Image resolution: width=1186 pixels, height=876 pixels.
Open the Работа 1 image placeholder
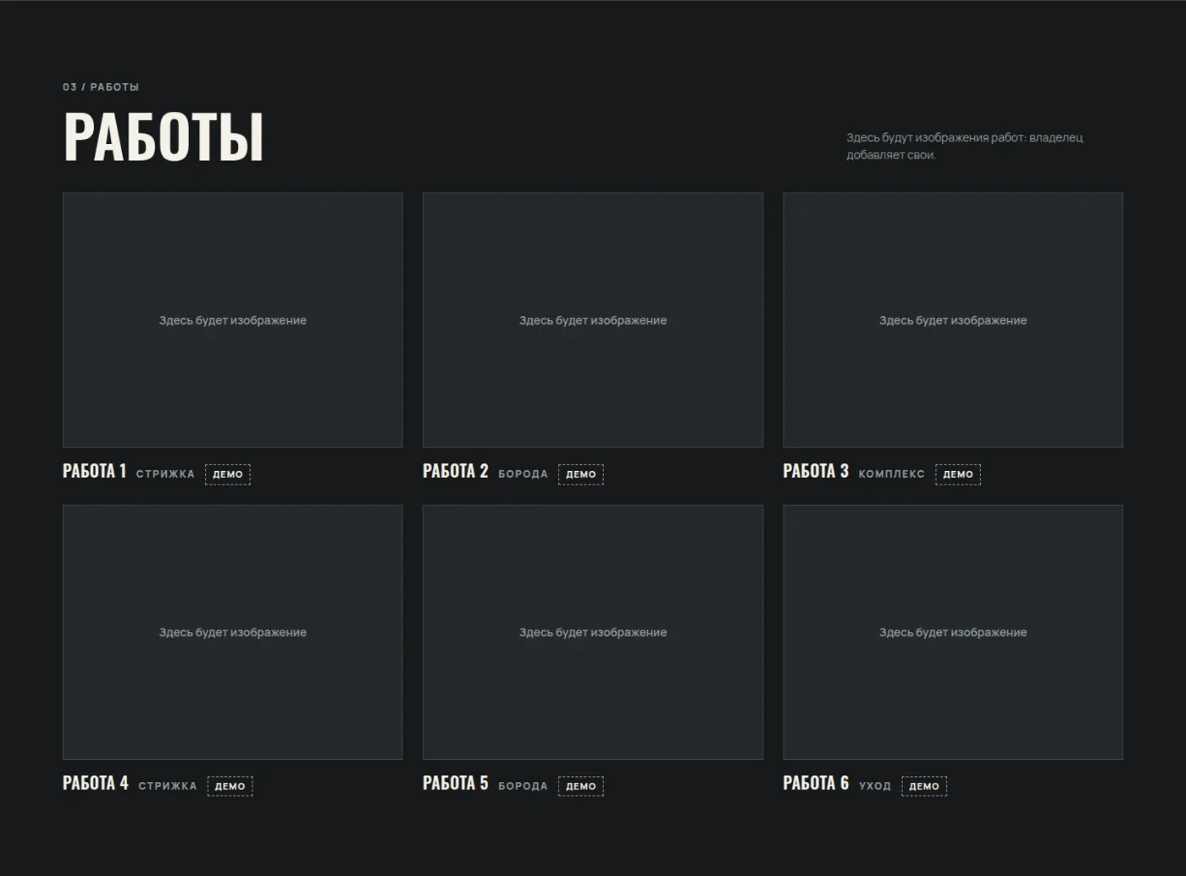pos(232,320)
